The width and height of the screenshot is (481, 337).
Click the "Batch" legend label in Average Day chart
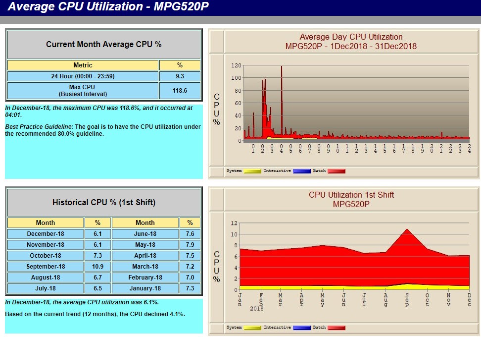(x=319, y=171)
